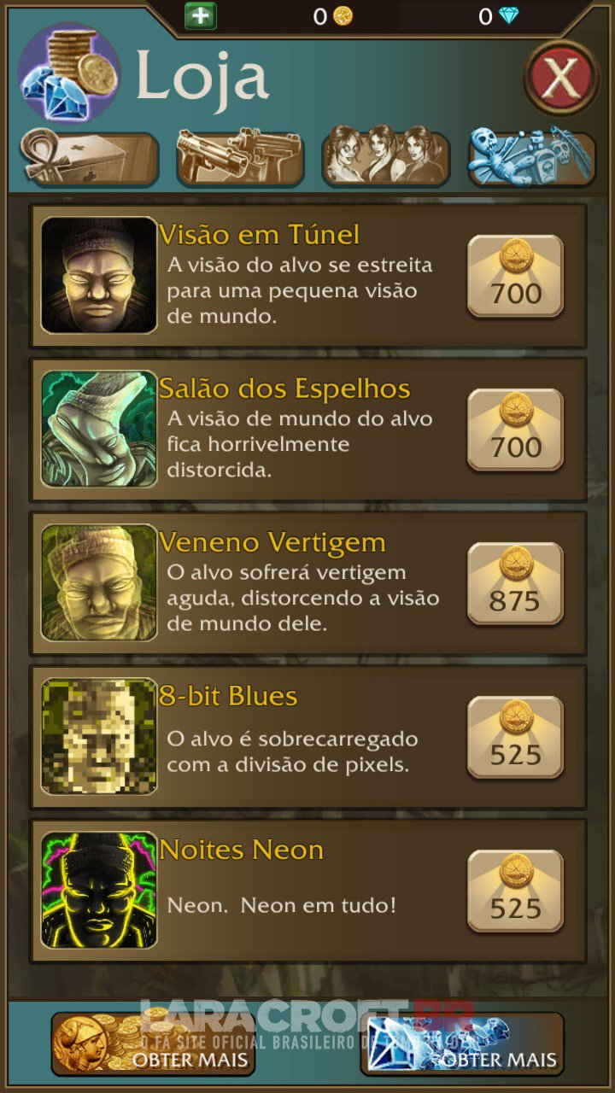
Task: Tap the green plus add-currency icon
Action: tap(201, 15)
